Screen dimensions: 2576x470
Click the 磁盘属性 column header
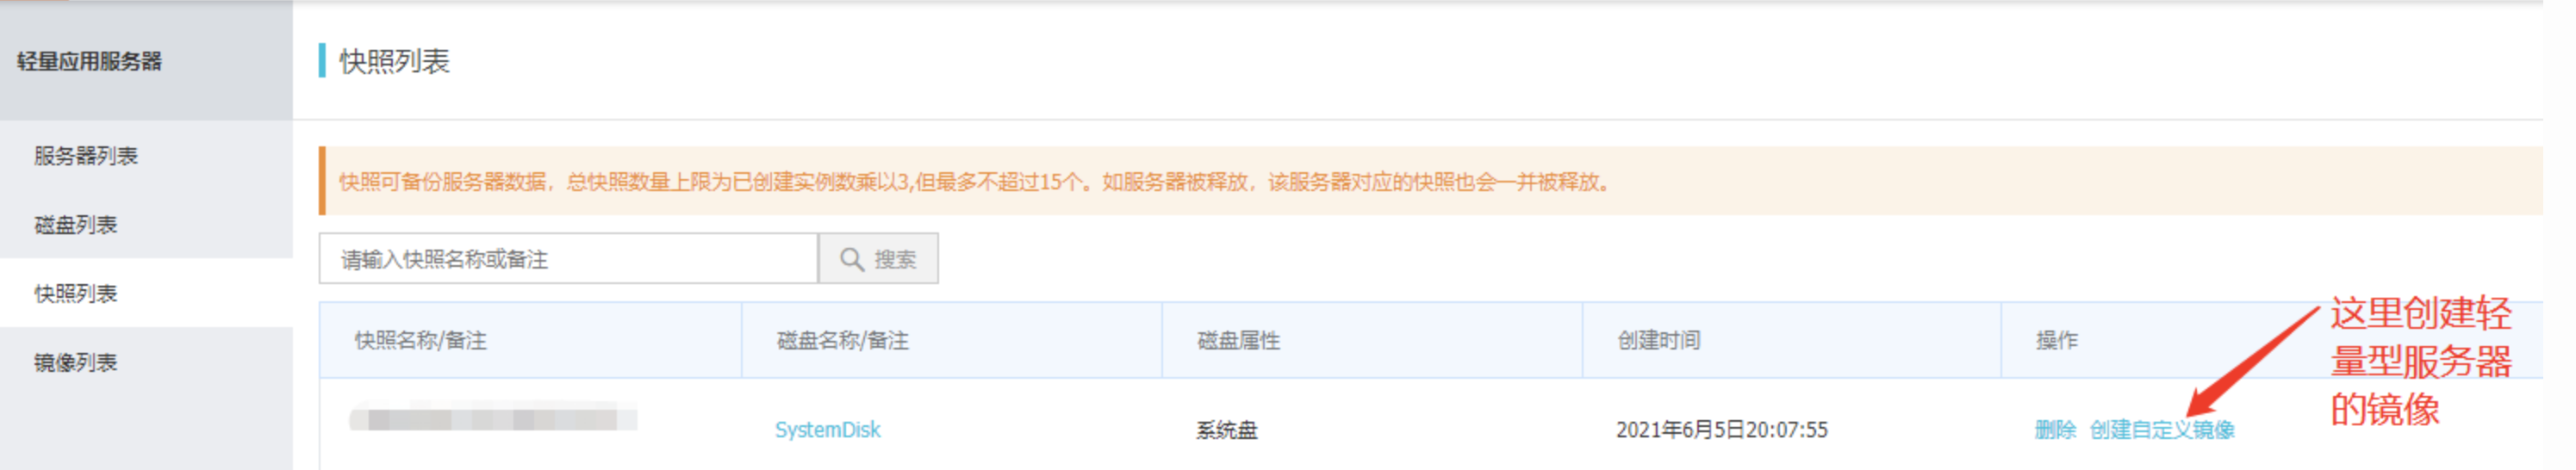(x=1238, y=341)
